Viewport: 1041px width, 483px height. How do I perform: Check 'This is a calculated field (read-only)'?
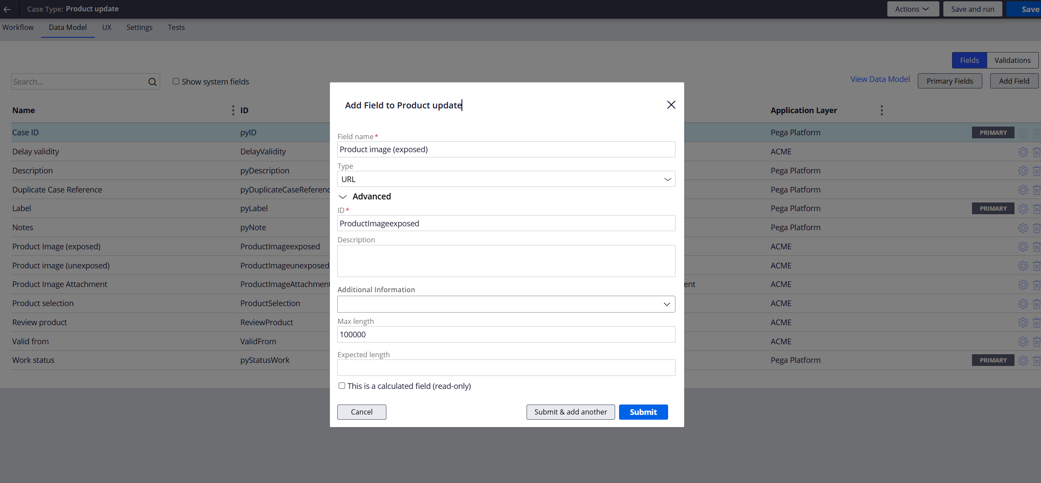pyautogui.click(x=342, y=385)
